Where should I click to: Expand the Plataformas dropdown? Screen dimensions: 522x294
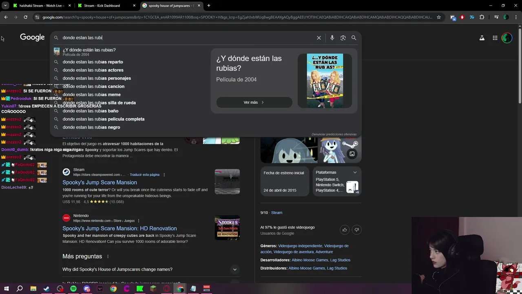(355, 172)
